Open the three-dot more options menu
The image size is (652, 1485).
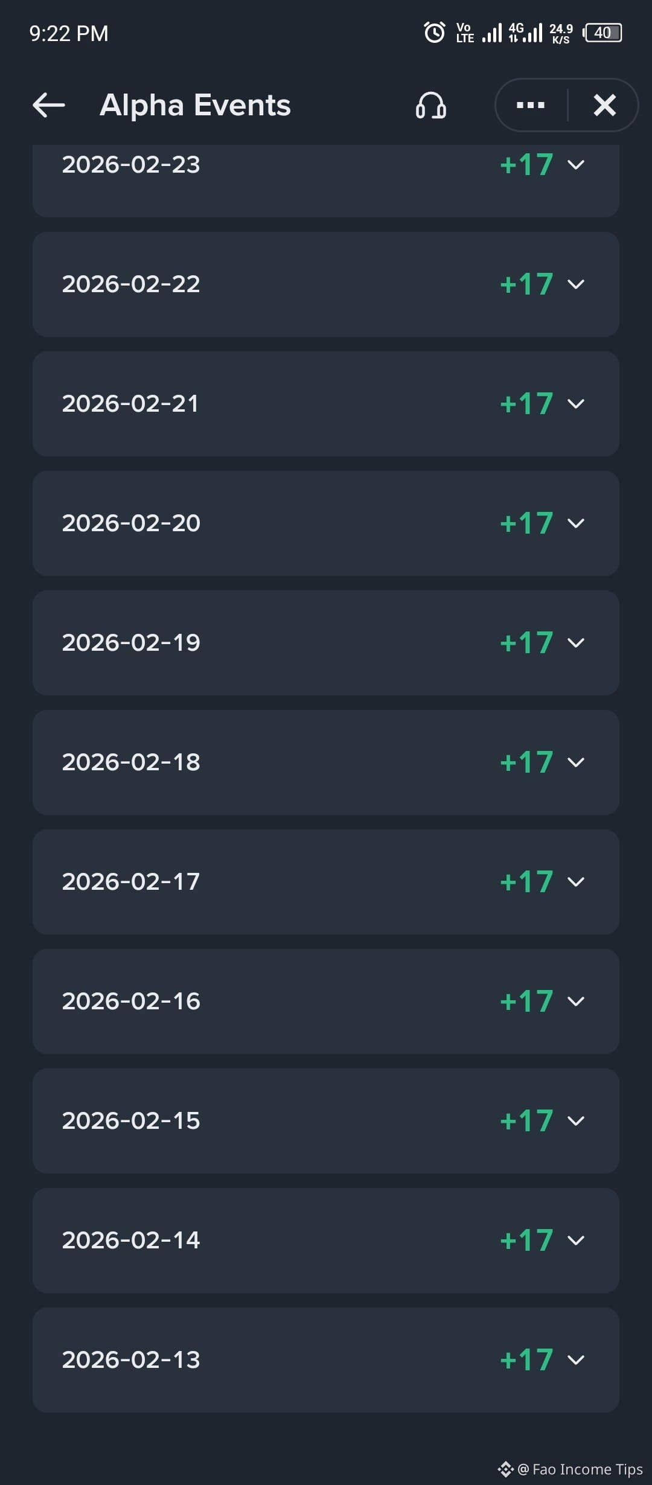point(531,105)
